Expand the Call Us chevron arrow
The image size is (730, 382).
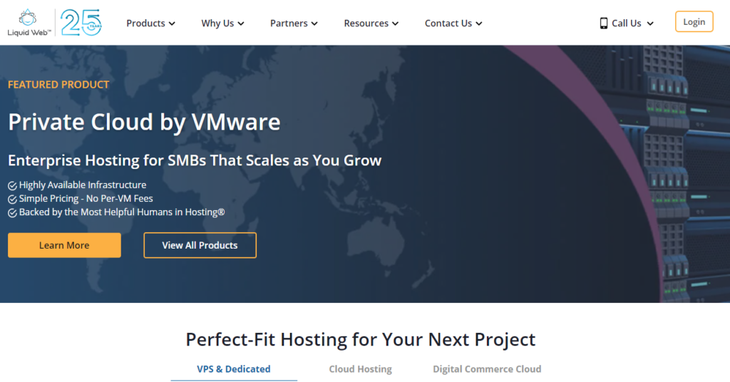650,24
